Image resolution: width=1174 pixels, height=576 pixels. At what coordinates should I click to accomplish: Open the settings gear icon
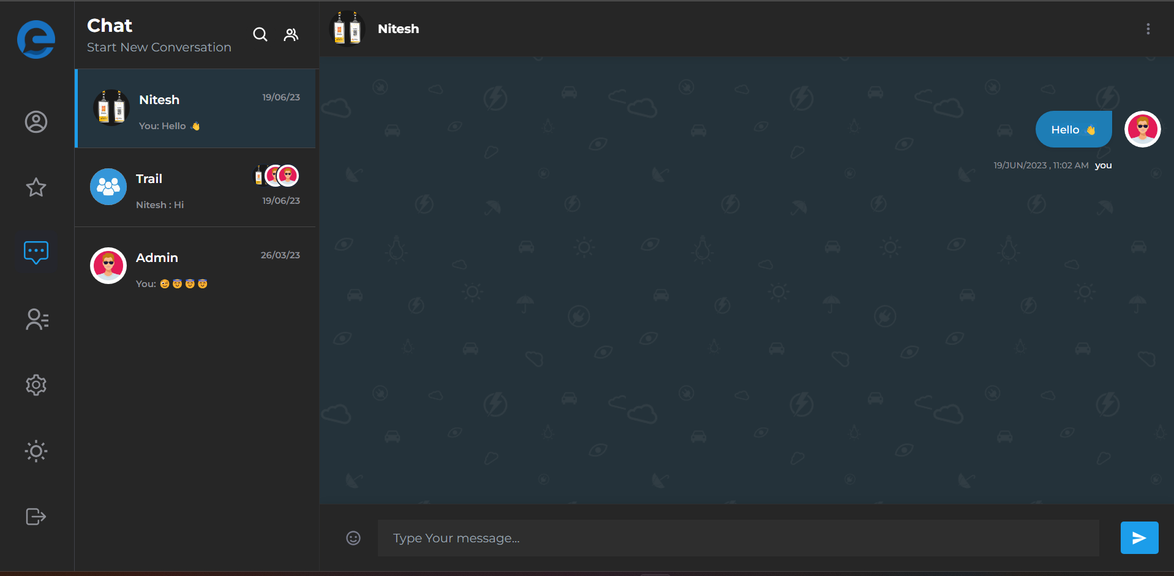coord(36,385)
